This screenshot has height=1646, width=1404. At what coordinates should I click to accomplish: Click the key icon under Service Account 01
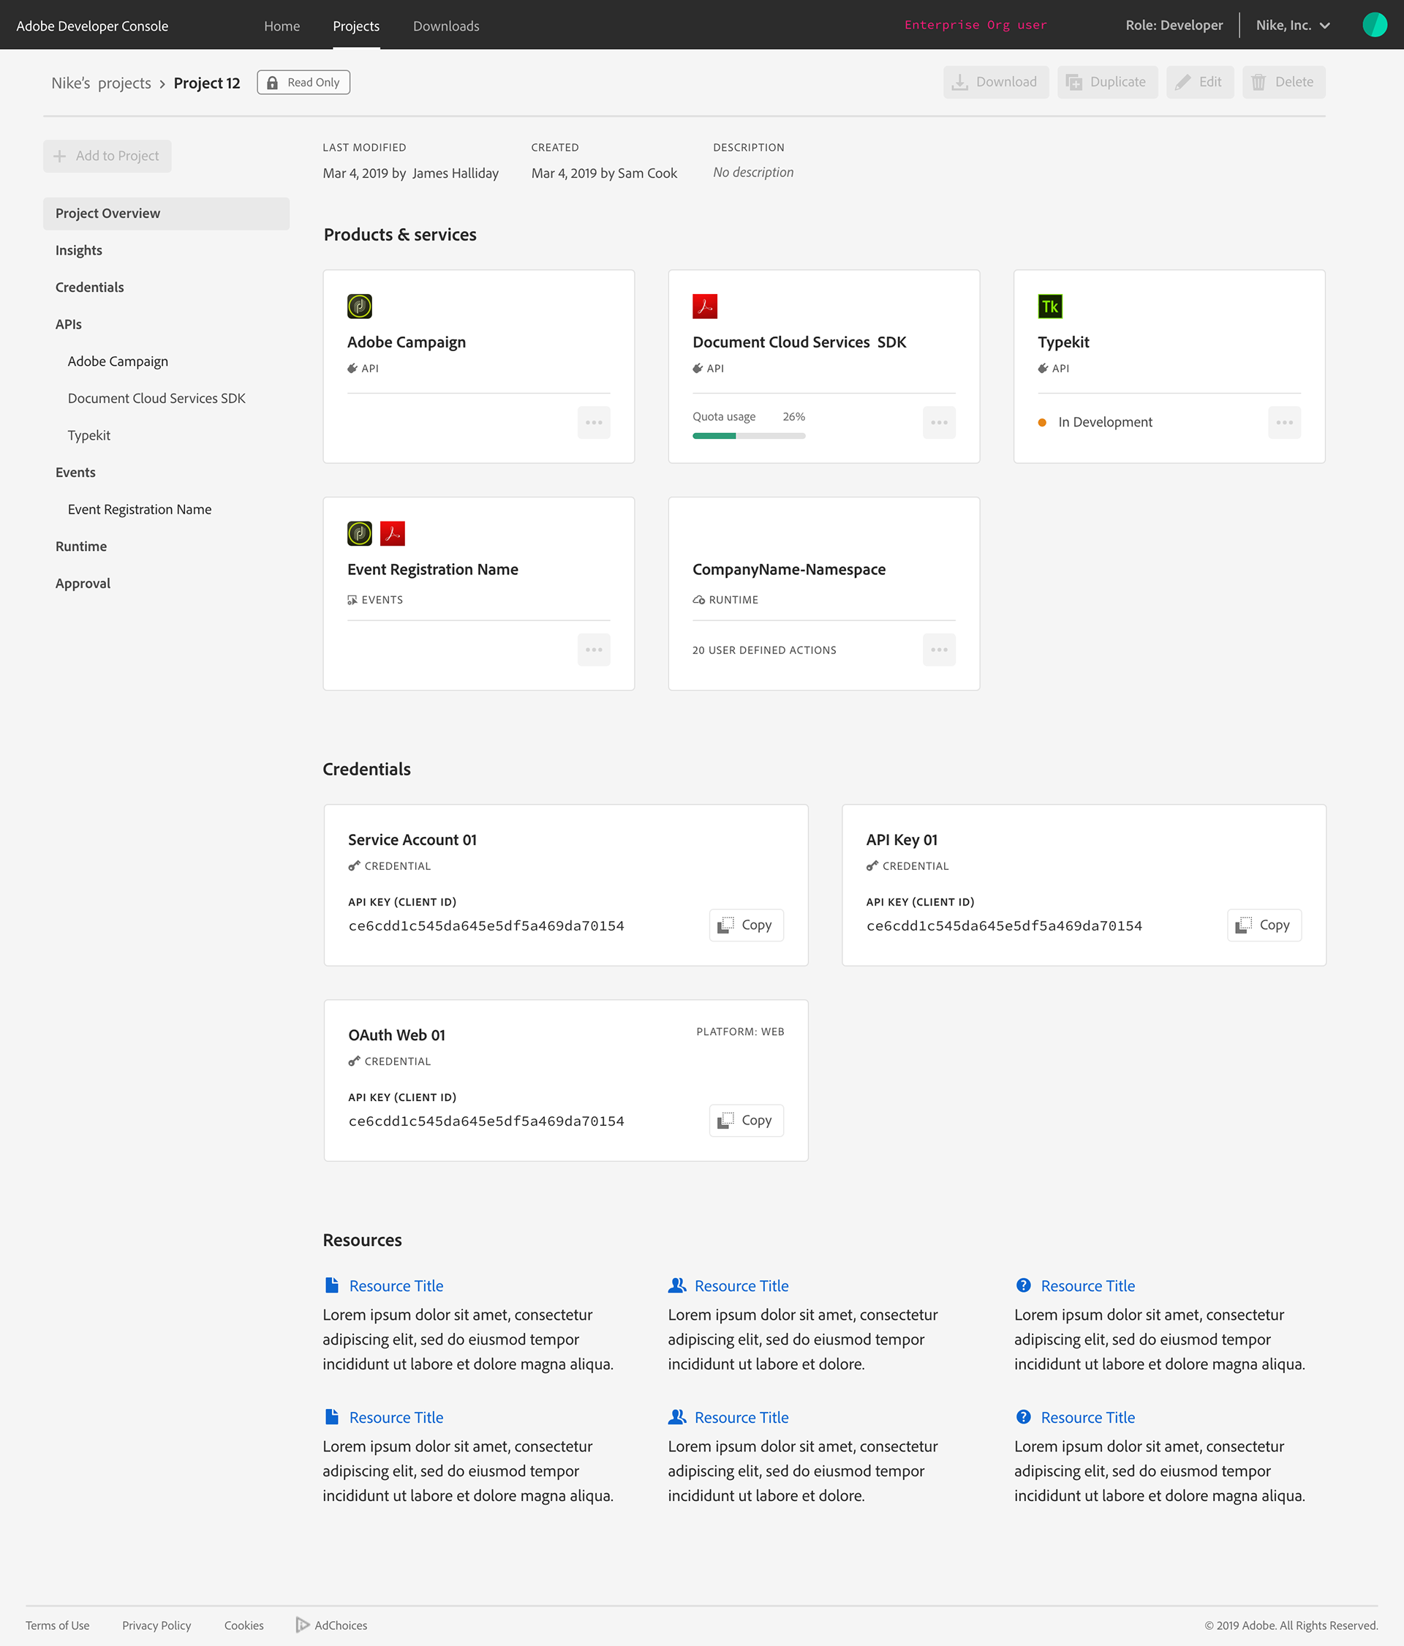354,866
